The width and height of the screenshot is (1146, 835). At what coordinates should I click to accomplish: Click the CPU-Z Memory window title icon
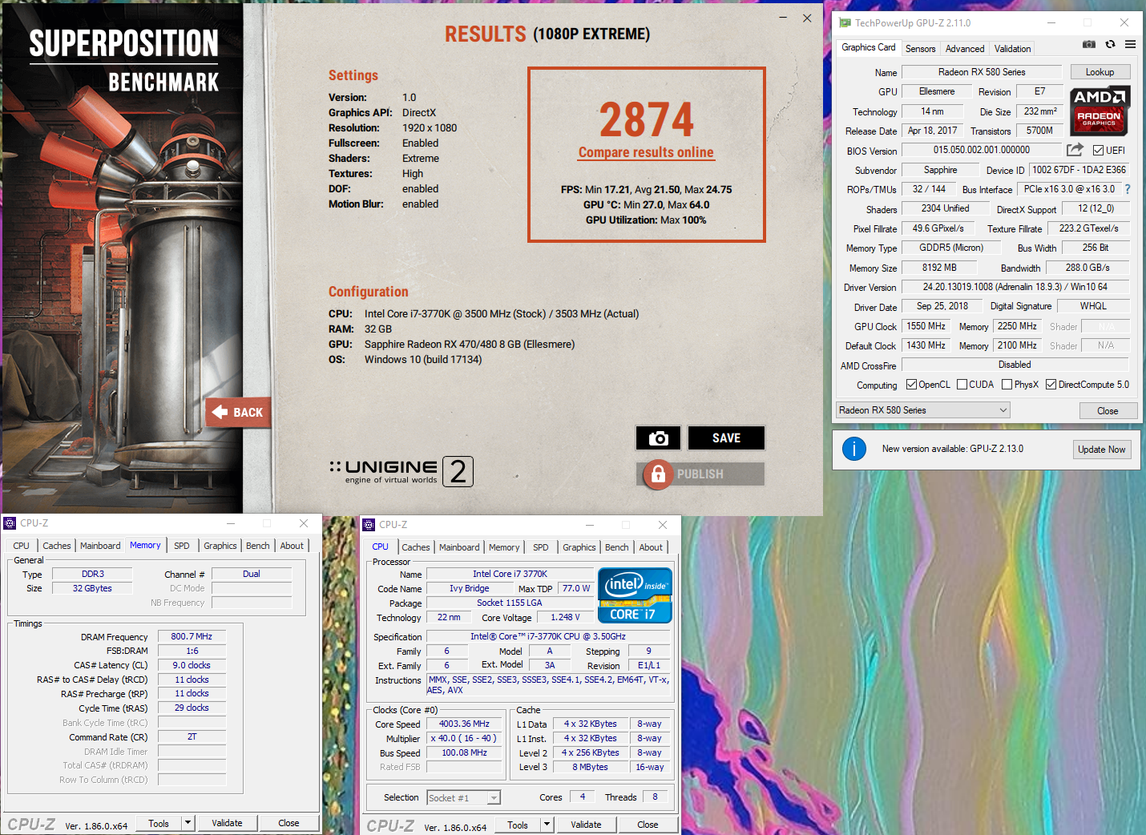(10, 523)
